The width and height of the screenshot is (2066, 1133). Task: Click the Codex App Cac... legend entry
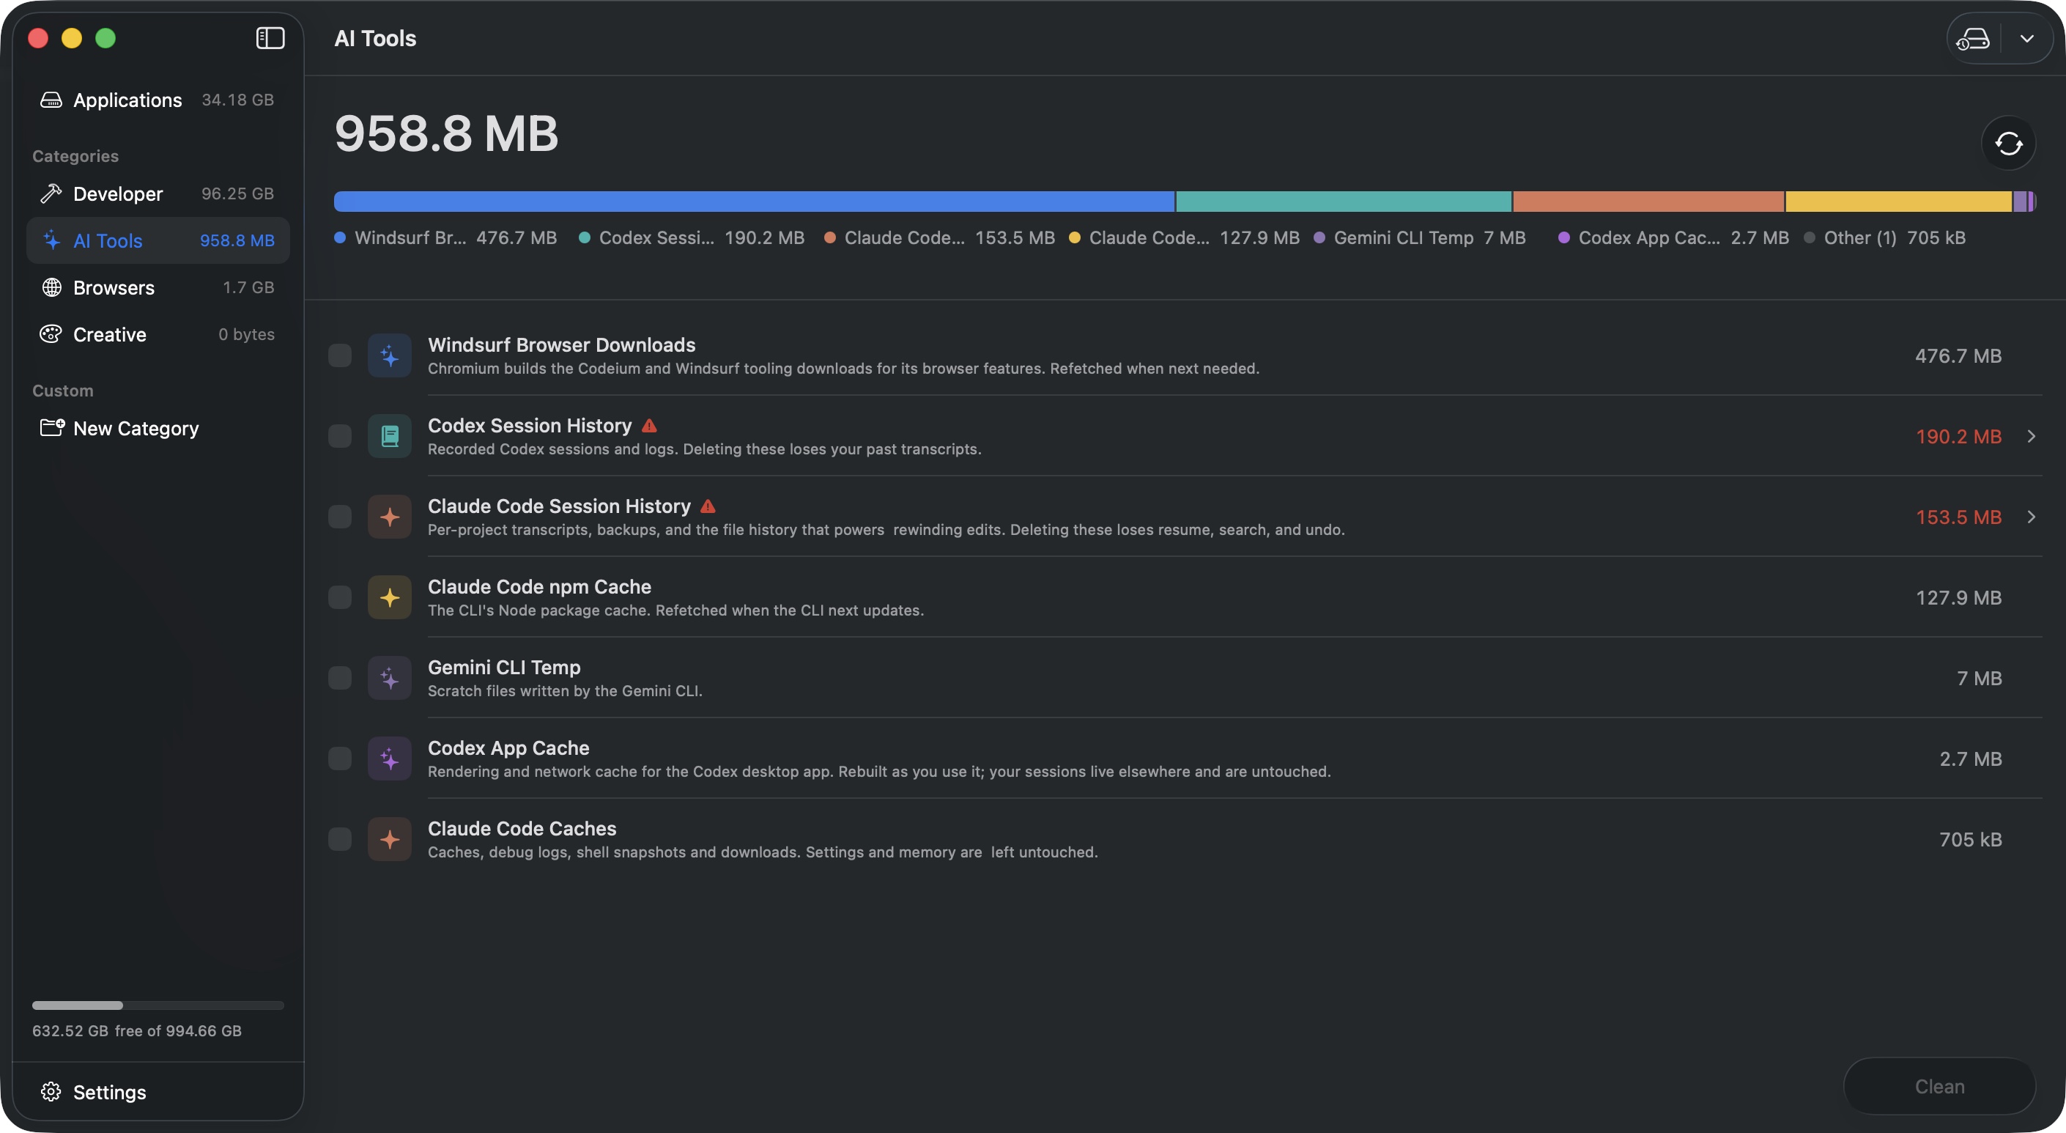[x=1673, y=237]
